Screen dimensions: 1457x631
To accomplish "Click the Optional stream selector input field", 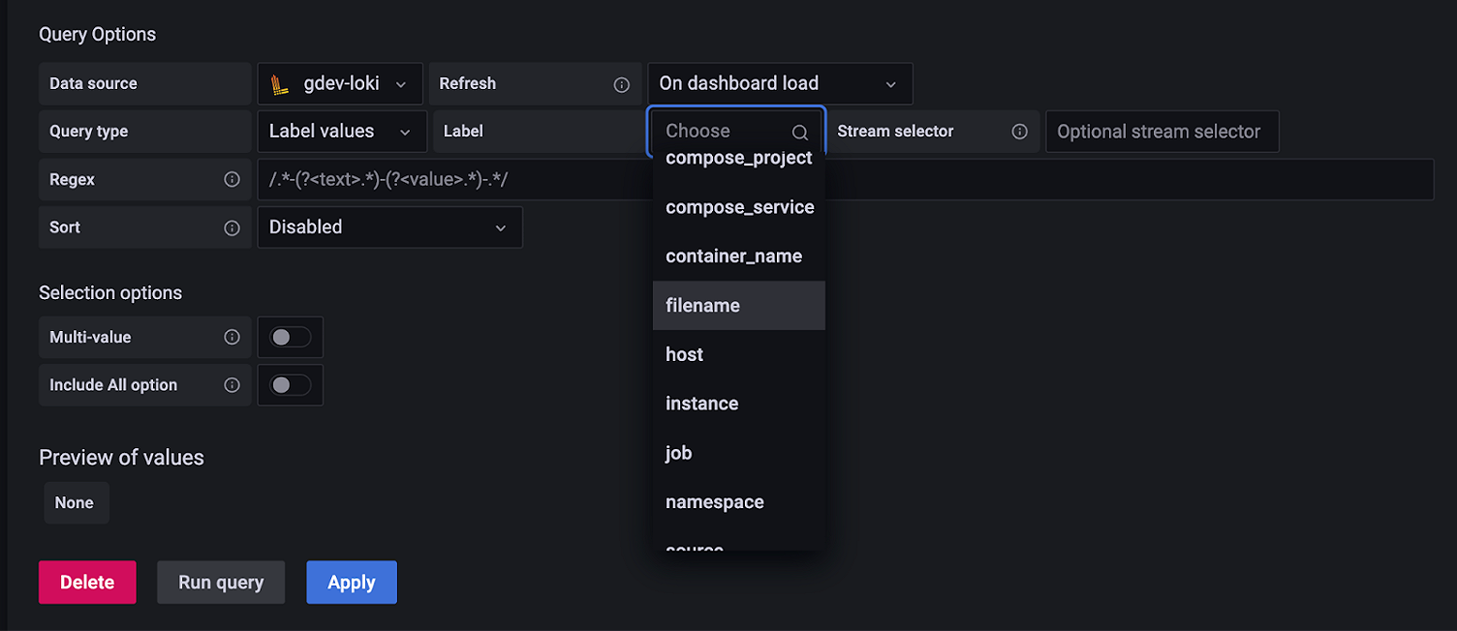I will [1161, 132].
